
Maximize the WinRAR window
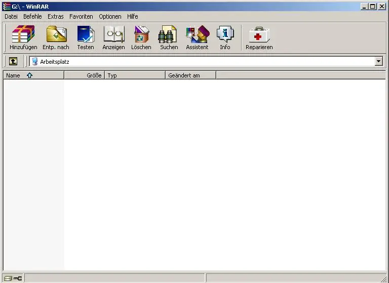click(x=373, y=7)
